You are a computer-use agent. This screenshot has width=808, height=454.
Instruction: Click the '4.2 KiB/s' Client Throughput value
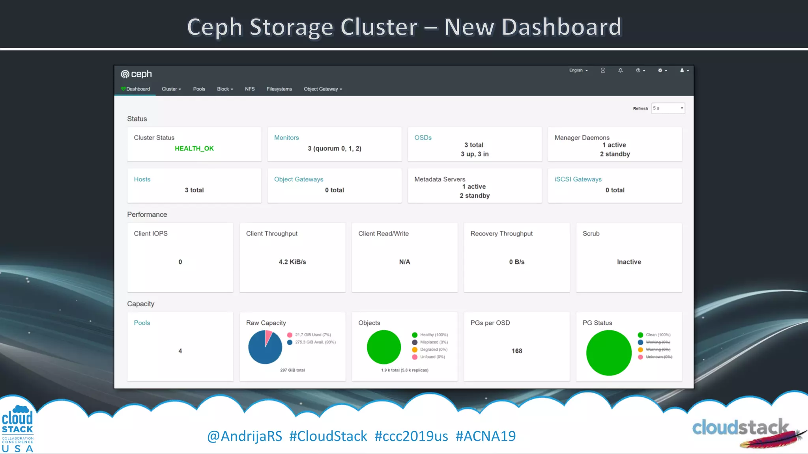tap(292, 262)
